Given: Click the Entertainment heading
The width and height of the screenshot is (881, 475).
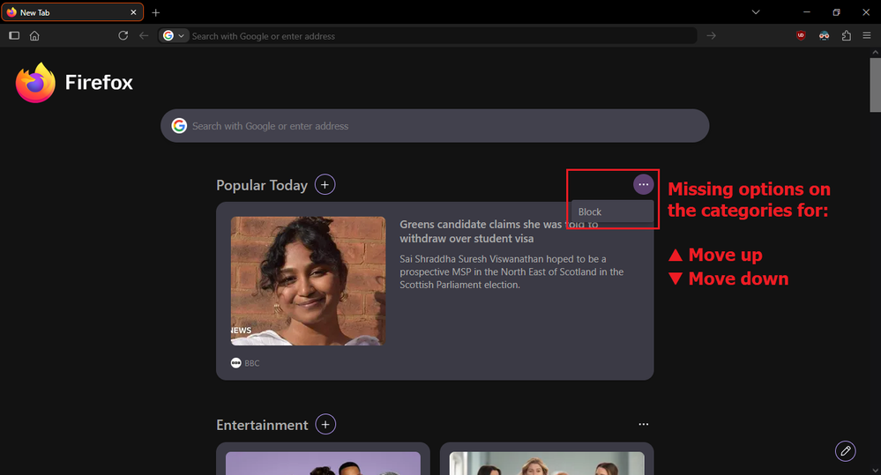Looking at the screenshot, I should pos(262,425).
